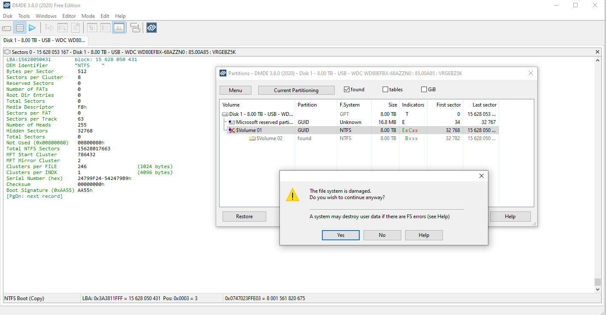Open the Windows menu
This screenshot has height=315, width=606.
point(46,16)
